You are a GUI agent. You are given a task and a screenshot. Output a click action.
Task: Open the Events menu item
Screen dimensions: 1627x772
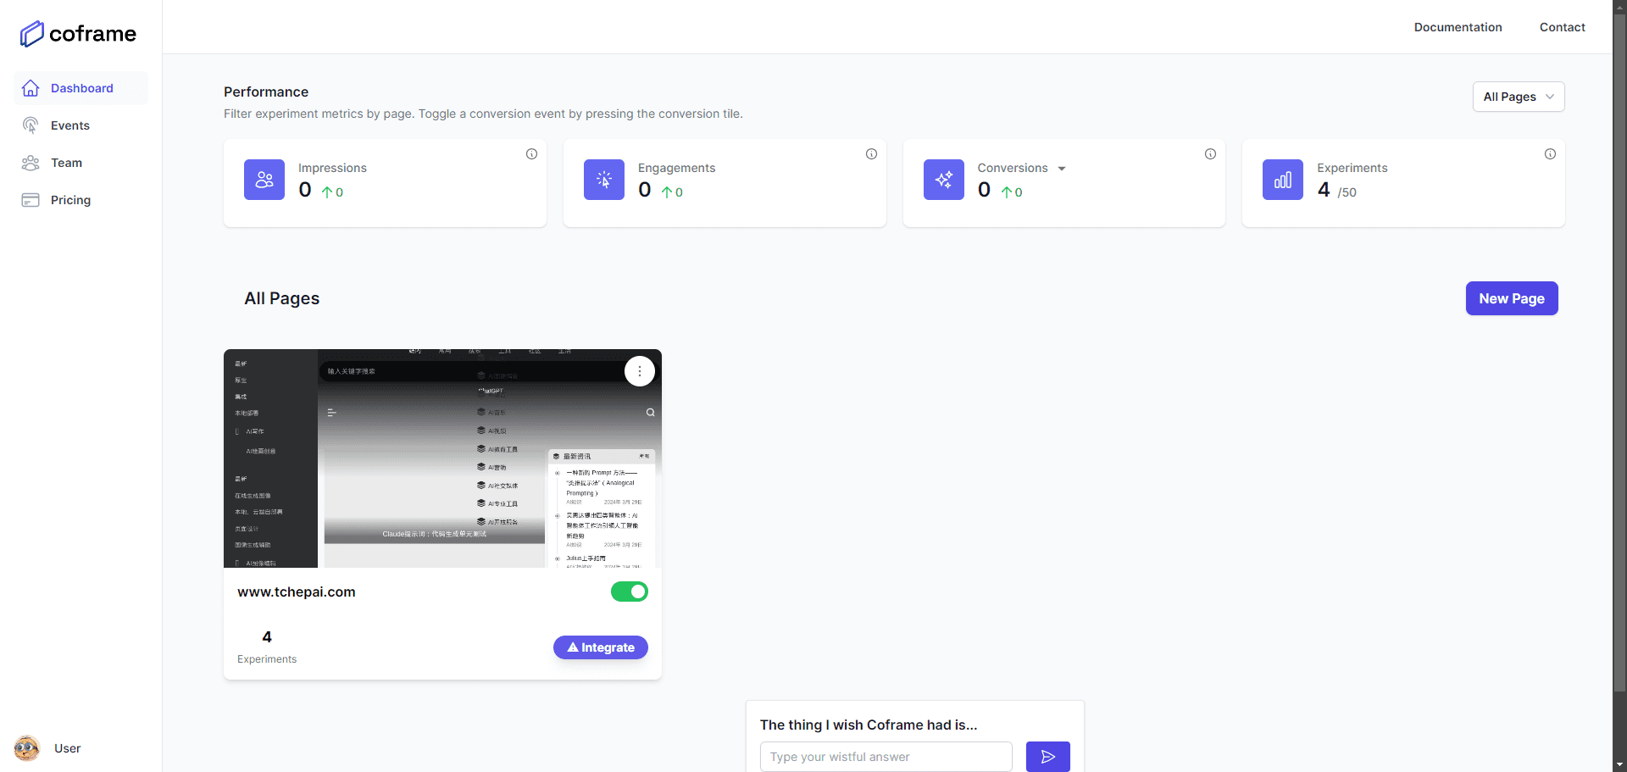click(81, 125)
